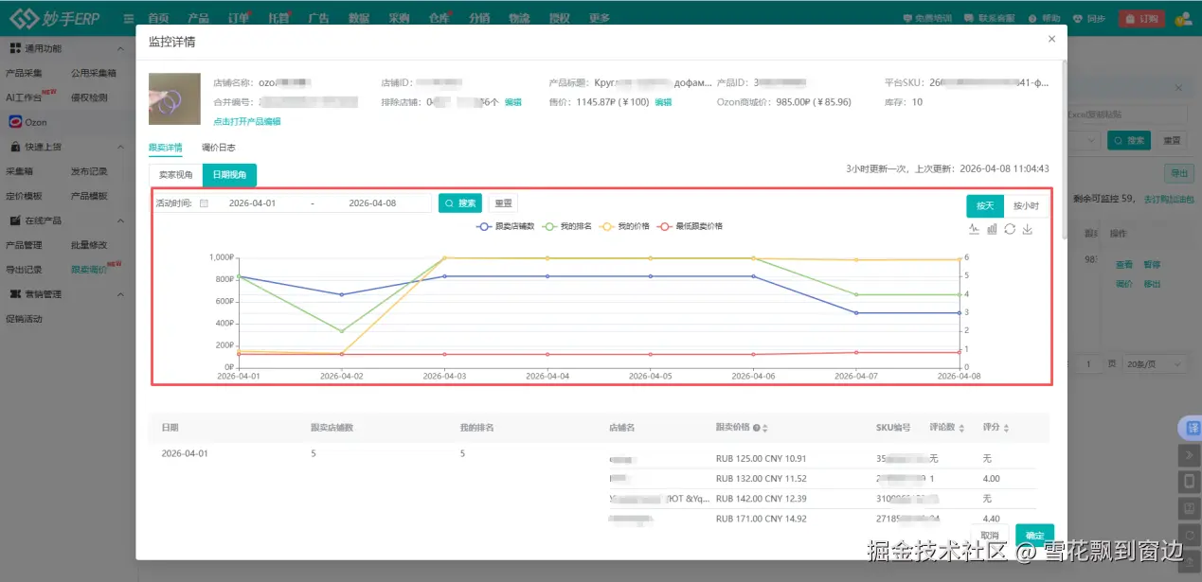Open 免费培训 in header
The image size is (1202, 582).
pyautogui.click(x=927, y=18)
